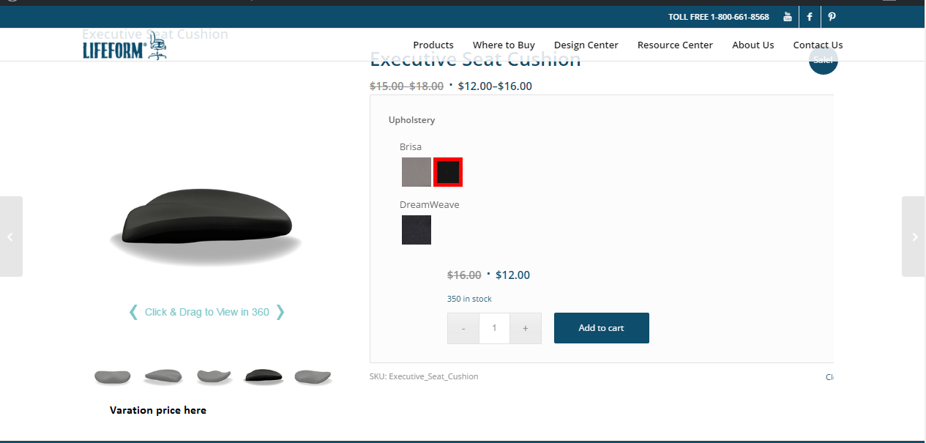926x443 pixels.
Task: Open the Pinterest icon
Action: tap(832, 17)
